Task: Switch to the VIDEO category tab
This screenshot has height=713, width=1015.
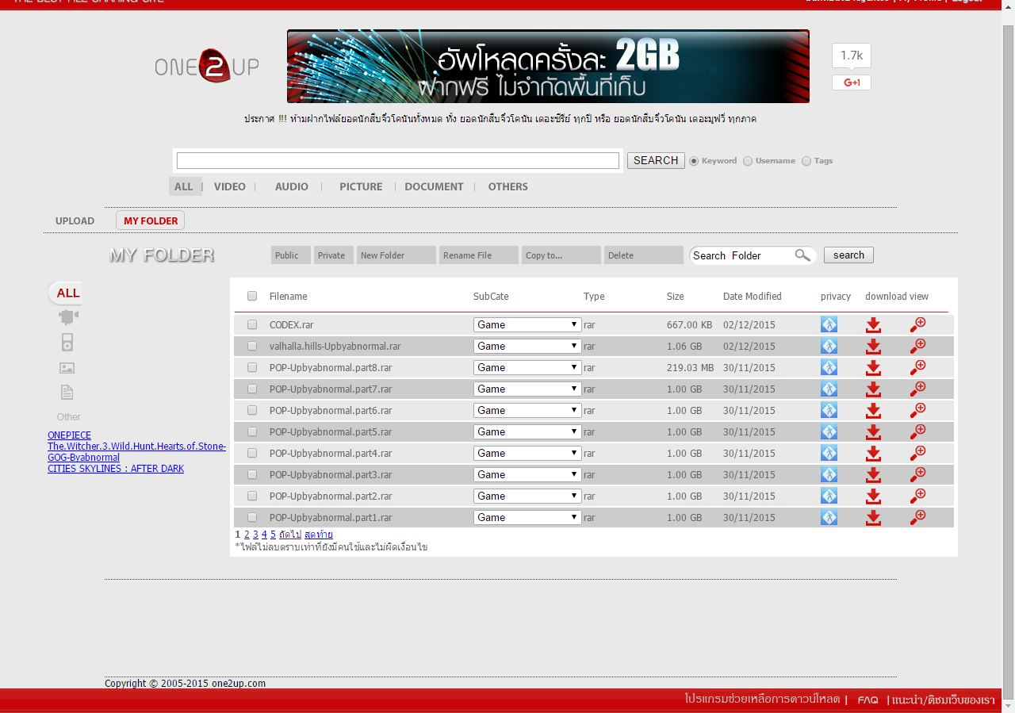Action: point(230,186)
